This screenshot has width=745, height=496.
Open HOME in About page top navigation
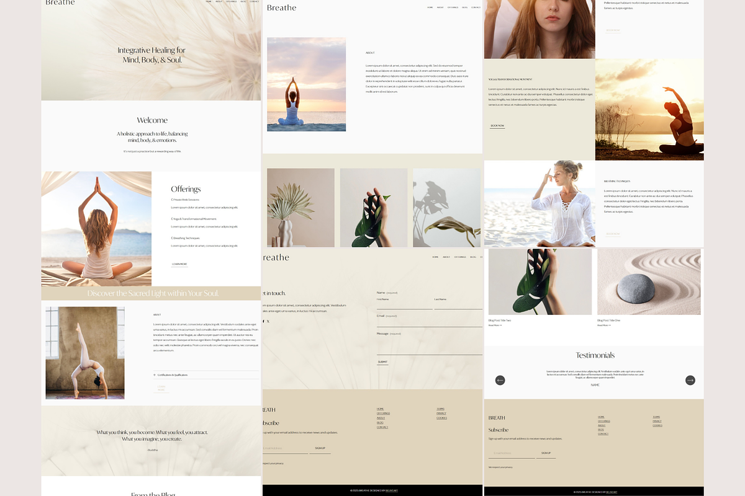point(430,7)
